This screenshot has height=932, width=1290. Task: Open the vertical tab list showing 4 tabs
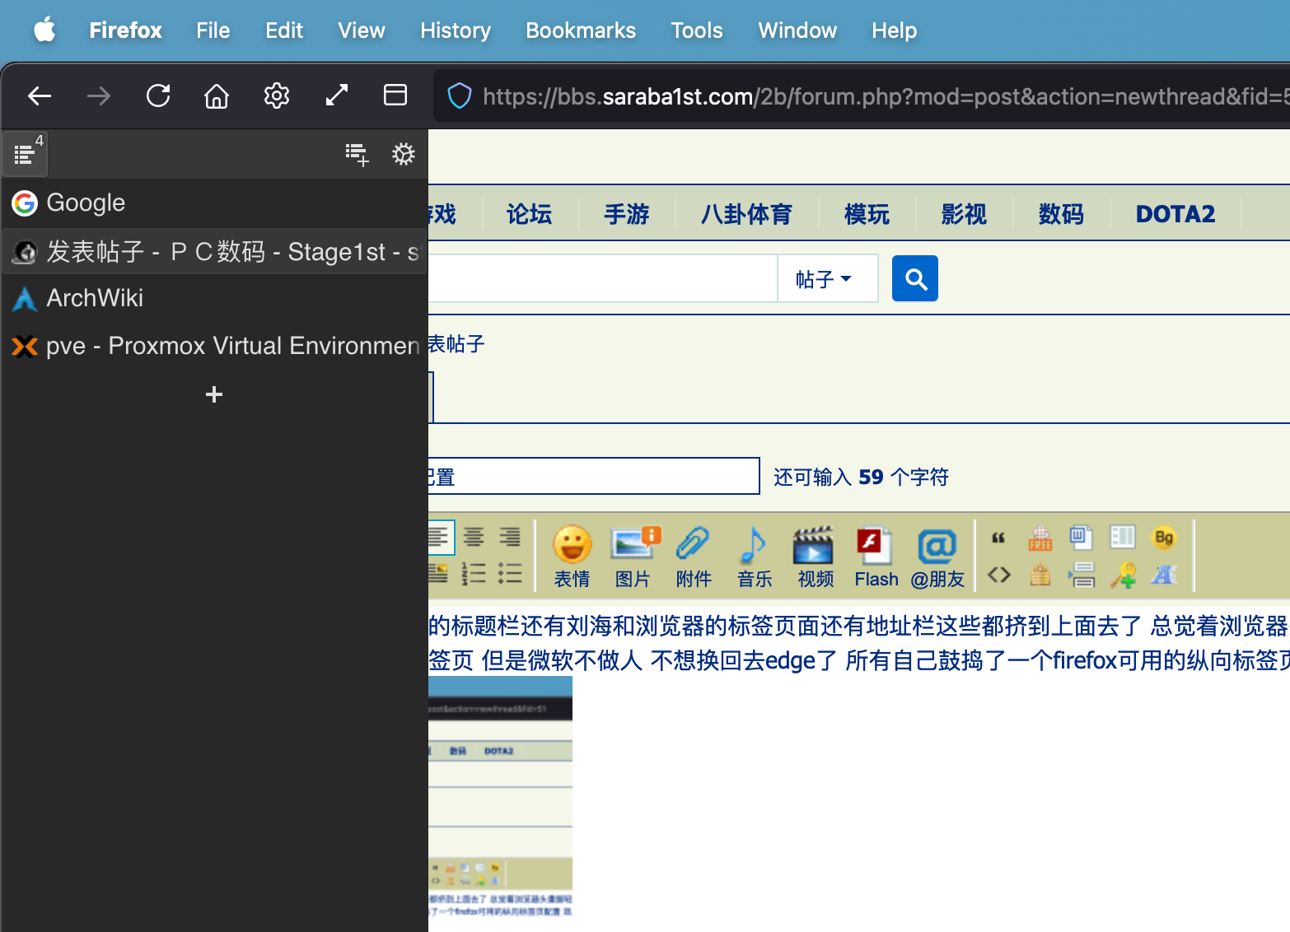click(26, 154)
